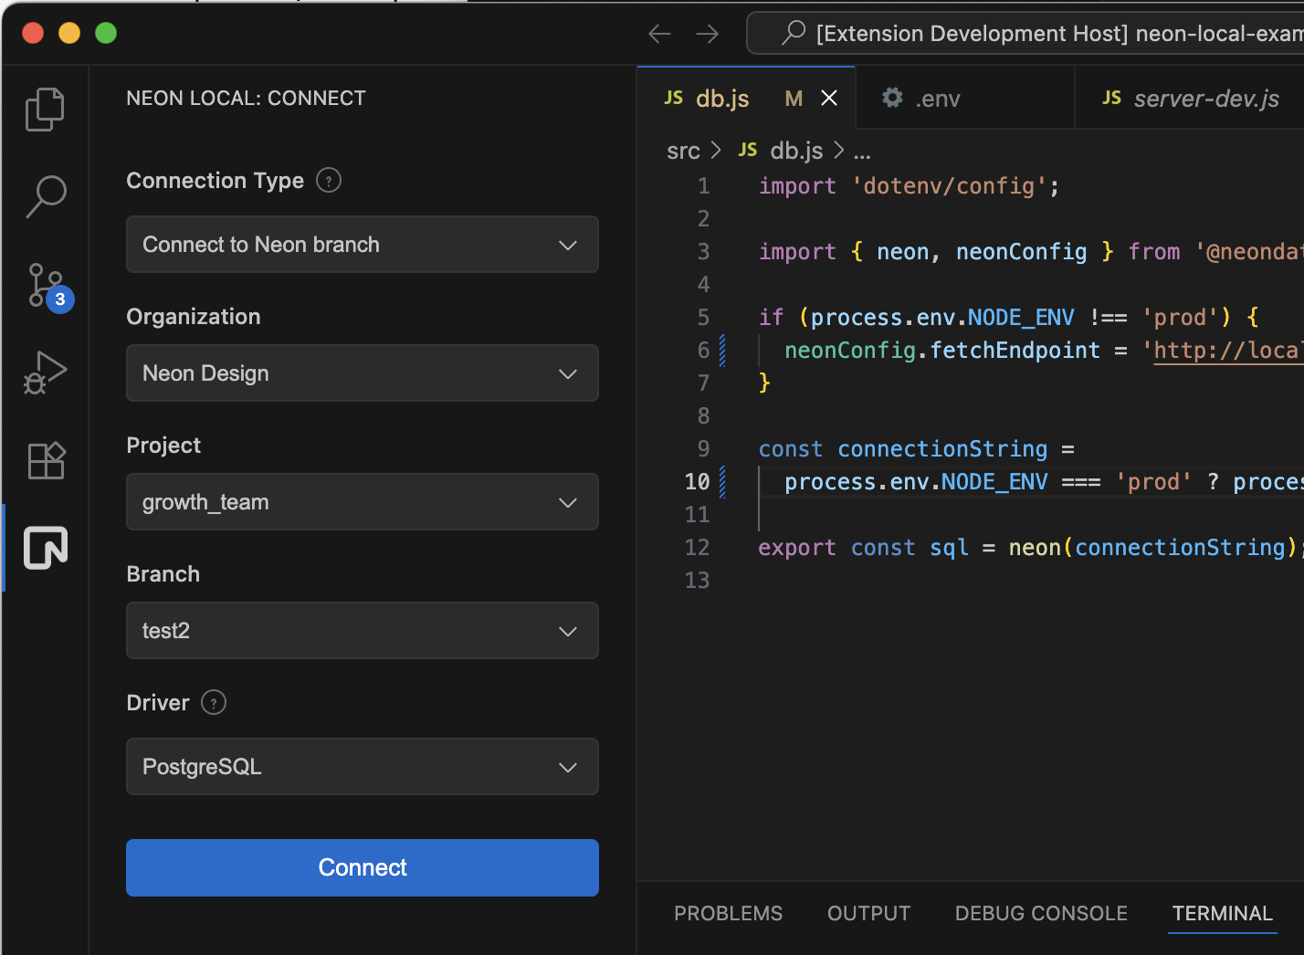Close the db.js editor tab
The height and width of the screenshot is (955, 1304).
click(x=829, y=98)
